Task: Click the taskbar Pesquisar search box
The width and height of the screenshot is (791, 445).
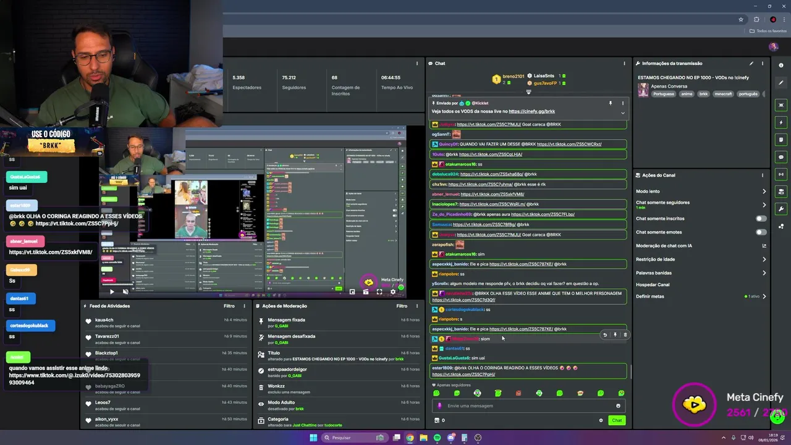Action: (355, 438)
